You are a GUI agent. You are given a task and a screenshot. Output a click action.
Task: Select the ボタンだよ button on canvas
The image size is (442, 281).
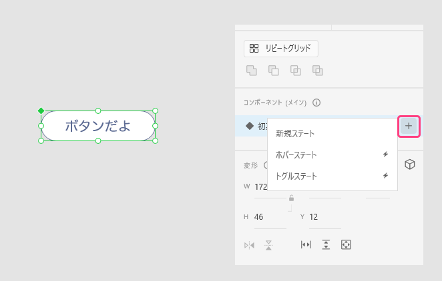[98, 126]
